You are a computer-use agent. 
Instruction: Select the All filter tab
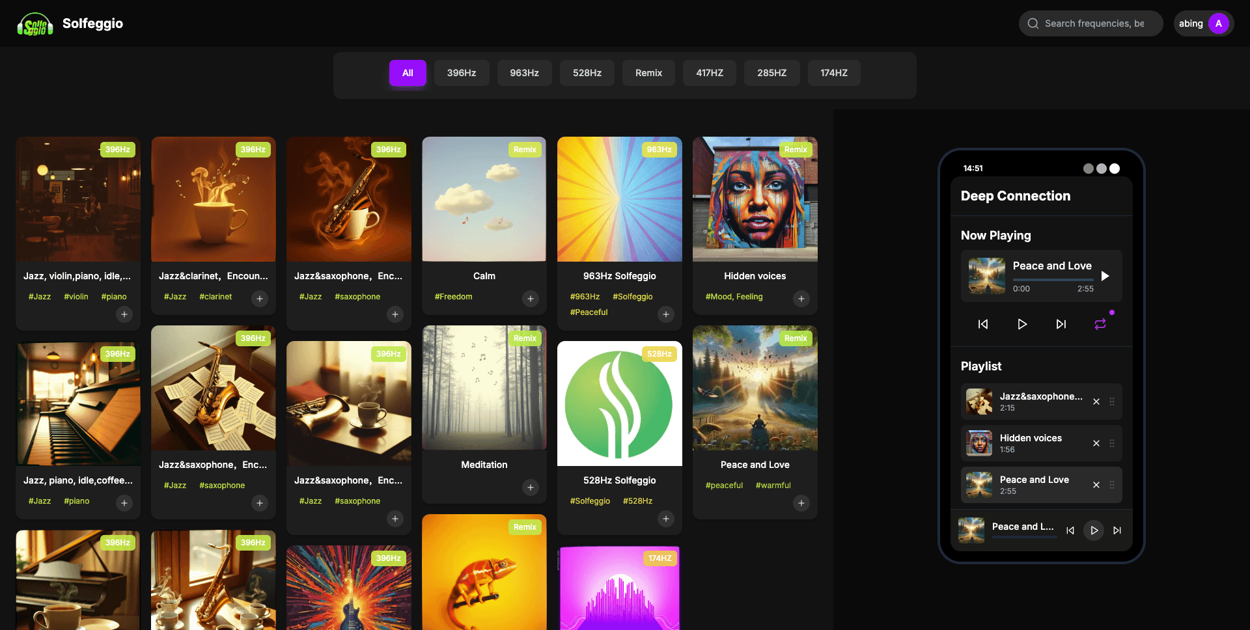coord(408,73)
